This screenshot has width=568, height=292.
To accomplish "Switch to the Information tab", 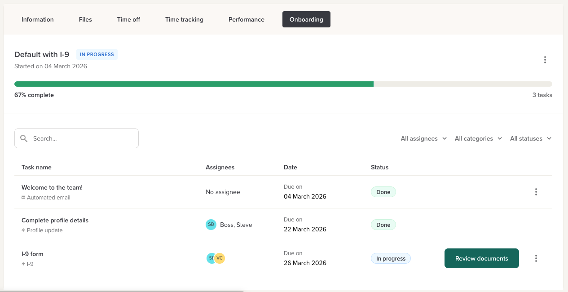I will coord(38,19).
